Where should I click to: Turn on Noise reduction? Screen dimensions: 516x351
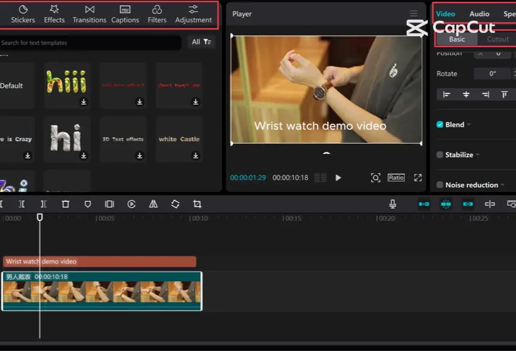coord(439,185)
